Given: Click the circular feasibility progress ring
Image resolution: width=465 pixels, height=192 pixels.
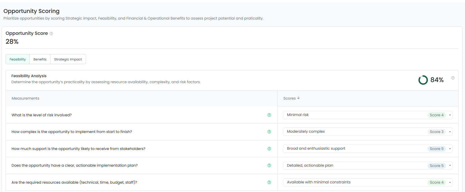Looking at the screenshot, I should pyautogui.click(x=423, y=80).
